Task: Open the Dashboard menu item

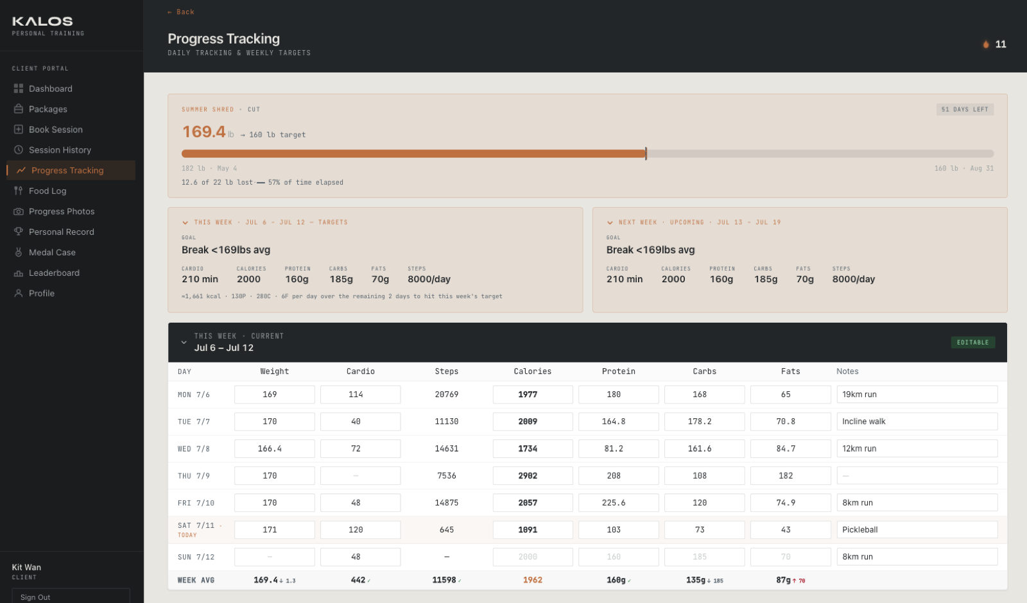Action: pos(71,89)
